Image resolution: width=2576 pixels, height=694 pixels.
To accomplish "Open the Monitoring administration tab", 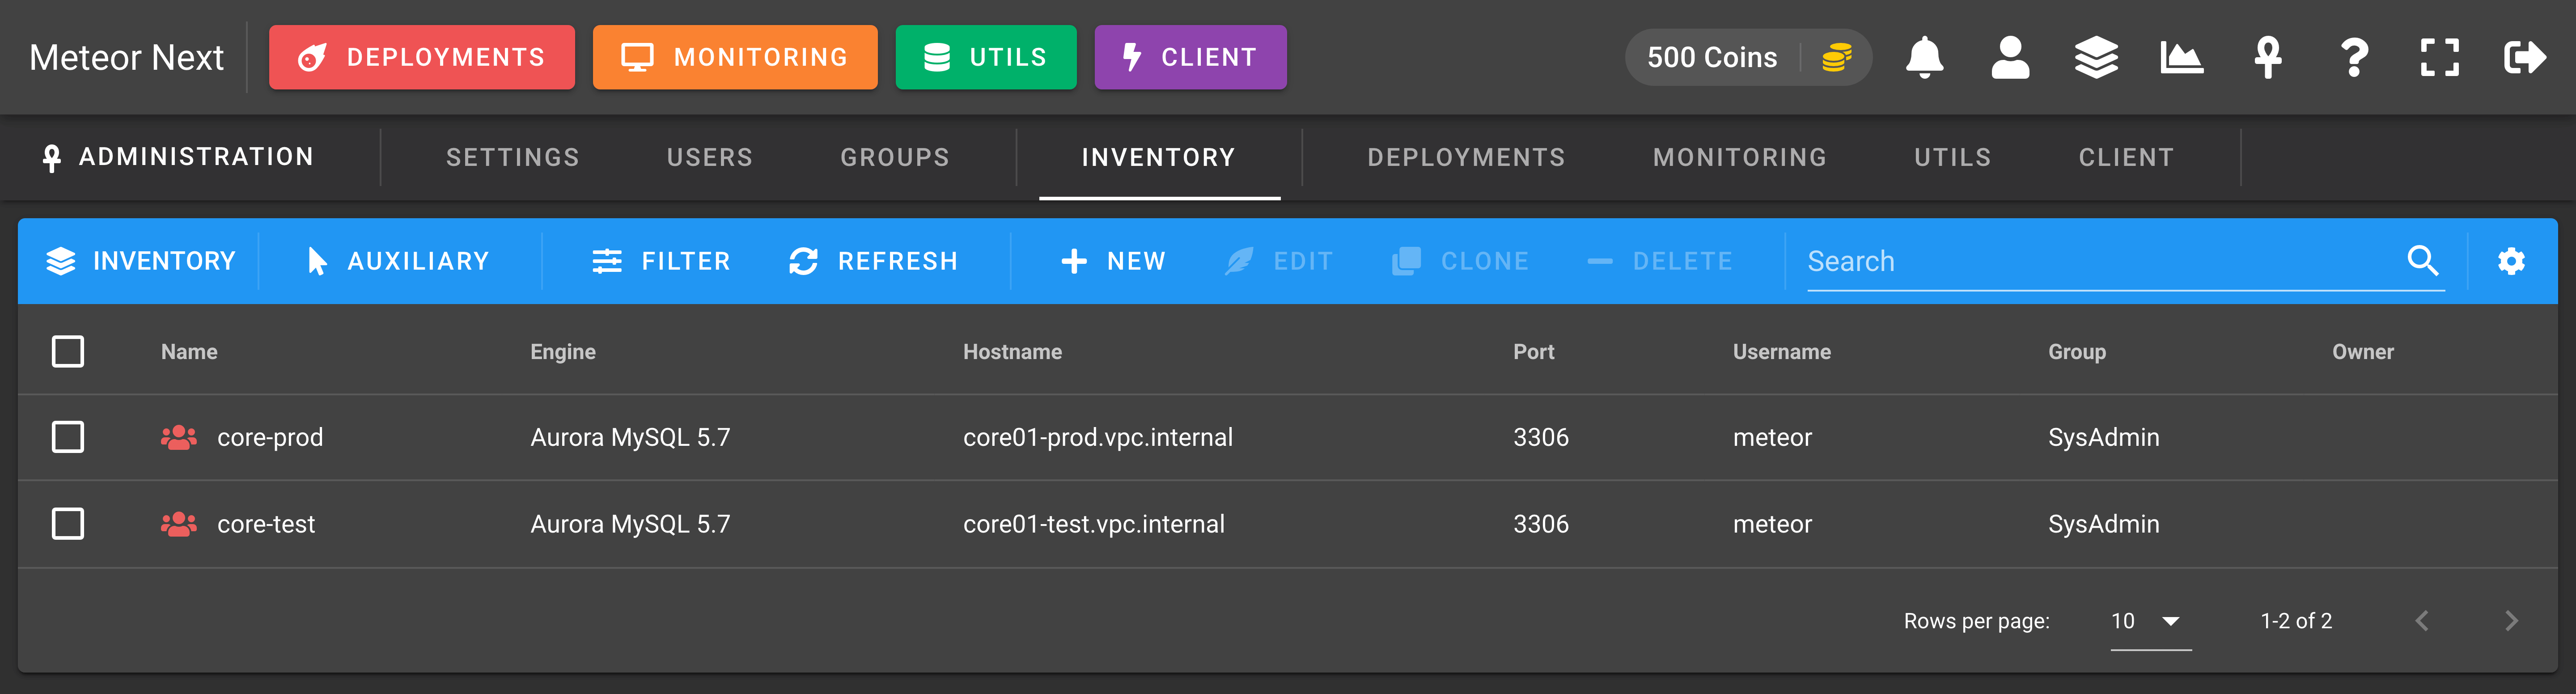I will pyautogui.click(x=1740, y=157).
